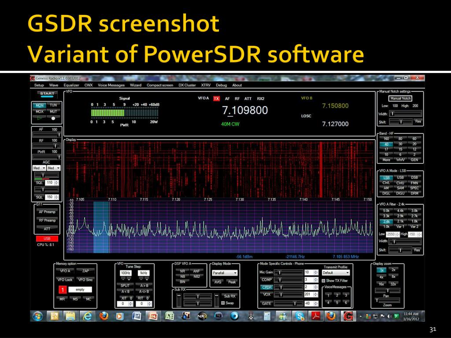Toggle the TUN tune button

tap(53, 105)
